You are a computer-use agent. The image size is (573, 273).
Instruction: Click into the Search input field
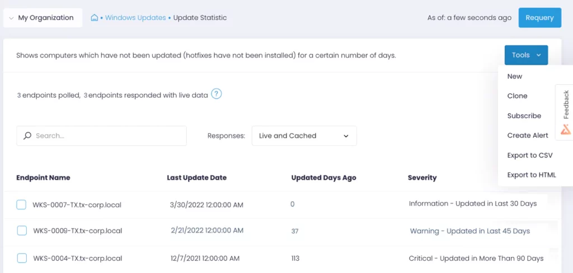coord(102,136)
